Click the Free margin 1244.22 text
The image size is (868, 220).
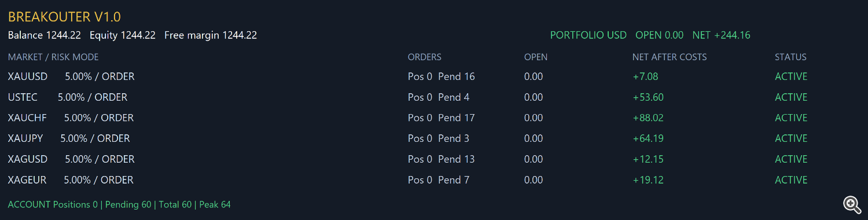click(211, 35)
